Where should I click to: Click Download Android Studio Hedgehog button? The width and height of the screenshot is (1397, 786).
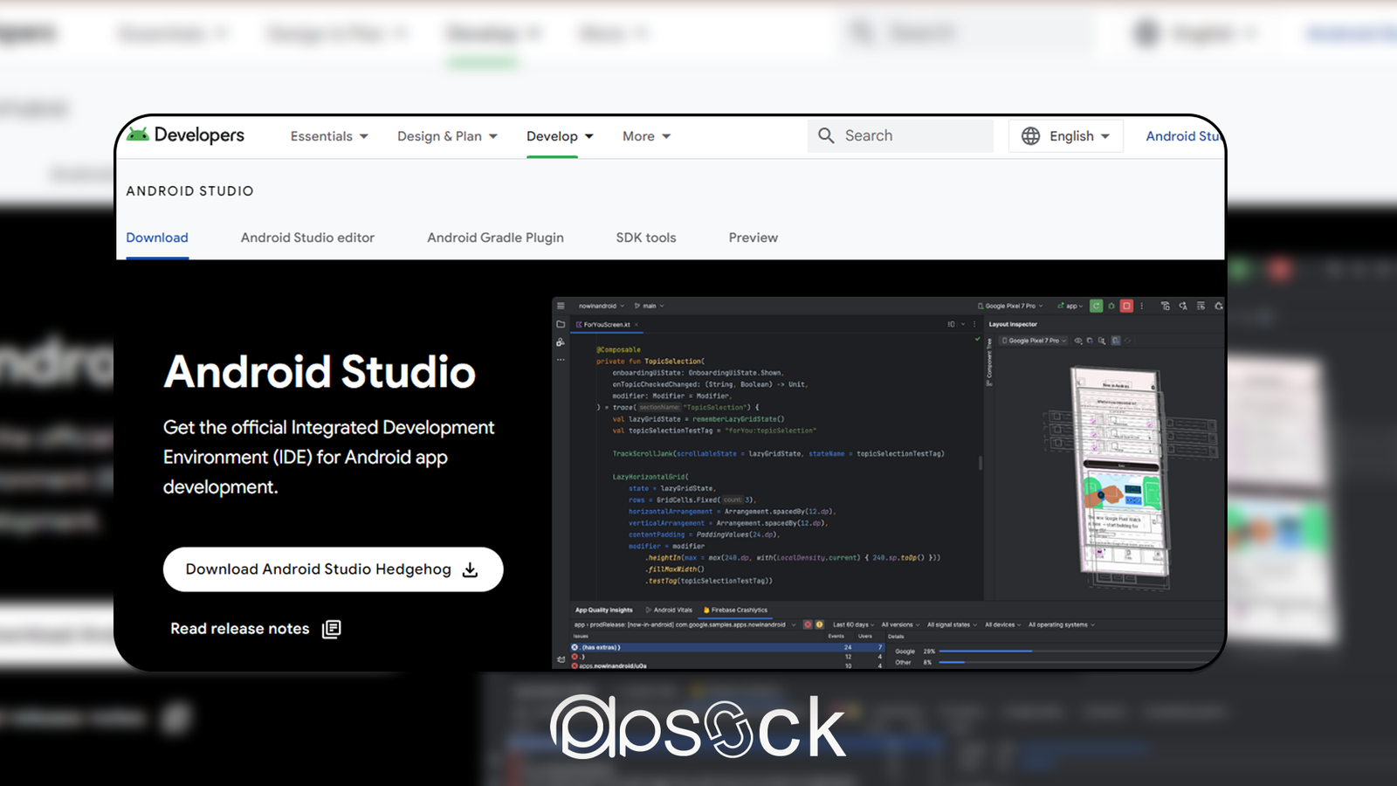tap(333, 569)
